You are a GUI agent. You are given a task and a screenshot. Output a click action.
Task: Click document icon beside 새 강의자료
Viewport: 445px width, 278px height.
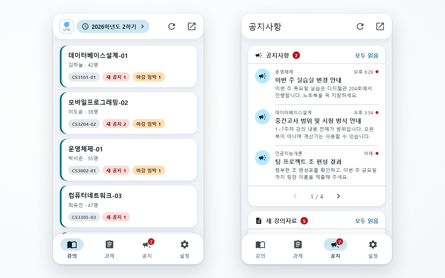259,221
